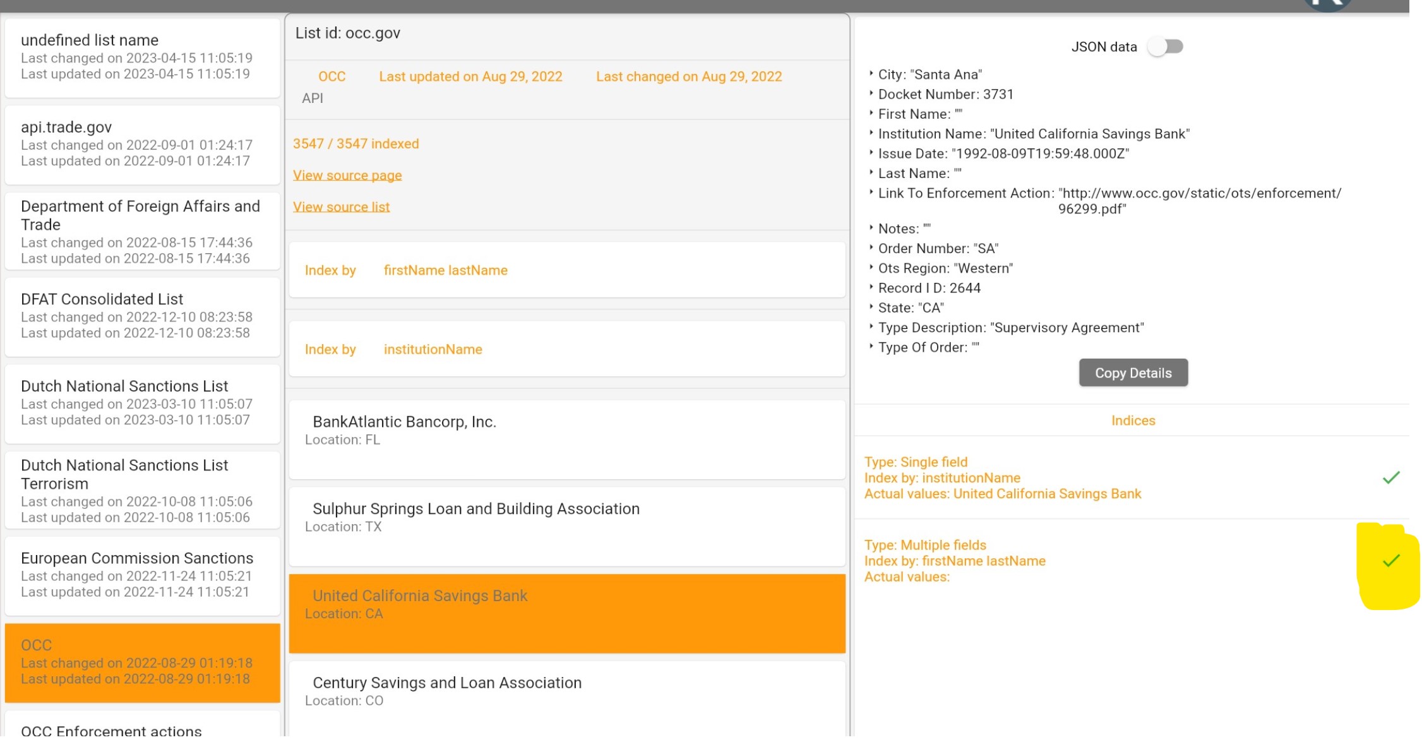Open the View source page link
Screen dimensions: 1422x747
pos(347,175)
